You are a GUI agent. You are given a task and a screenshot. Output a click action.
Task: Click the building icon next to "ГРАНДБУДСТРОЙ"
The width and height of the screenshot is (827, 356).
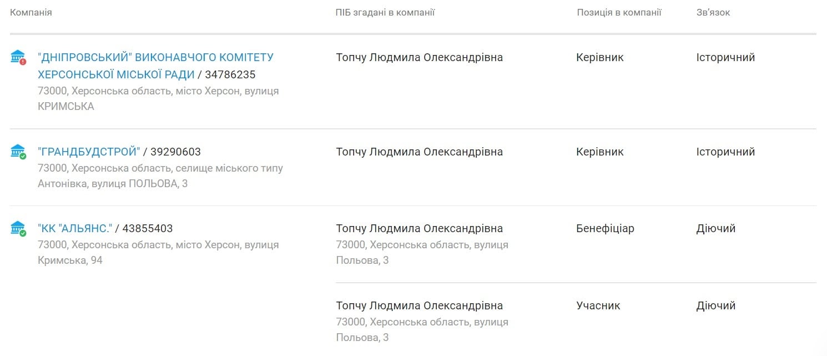[18, 152]
